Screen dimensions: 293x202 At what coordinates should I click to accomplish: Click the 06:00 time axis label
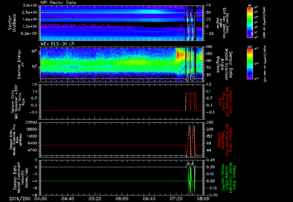click(122, 198)
